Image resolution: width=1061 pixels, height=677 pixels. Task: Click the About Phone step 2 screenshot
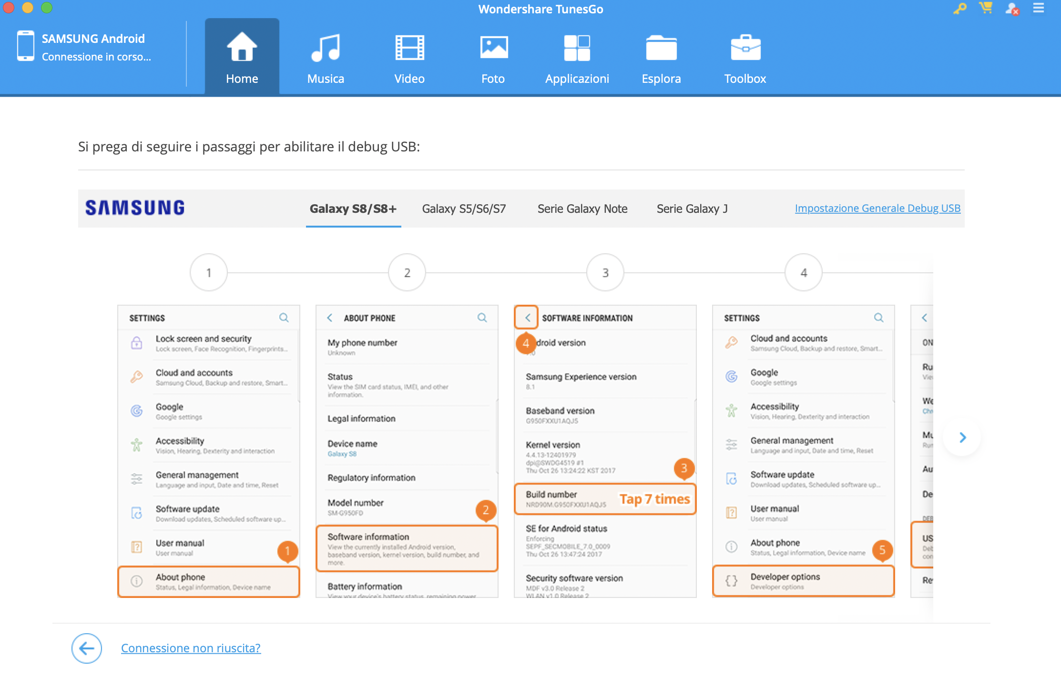[407, 451]
